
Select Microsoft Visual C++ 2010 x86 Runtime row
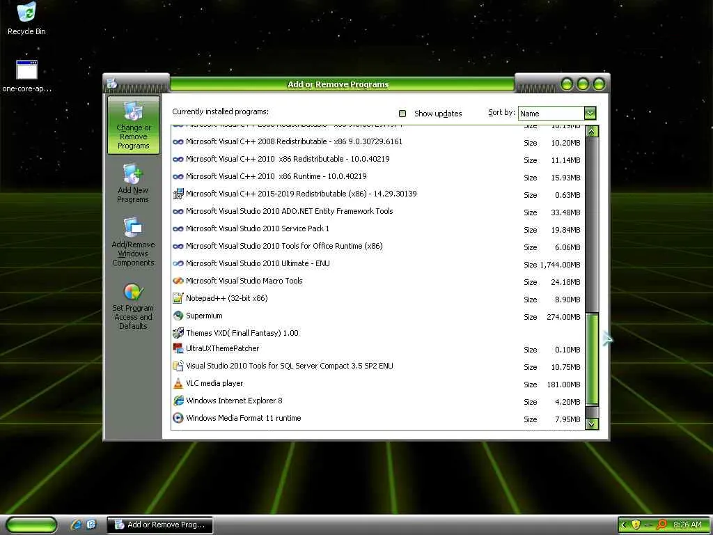pos(377,176)
